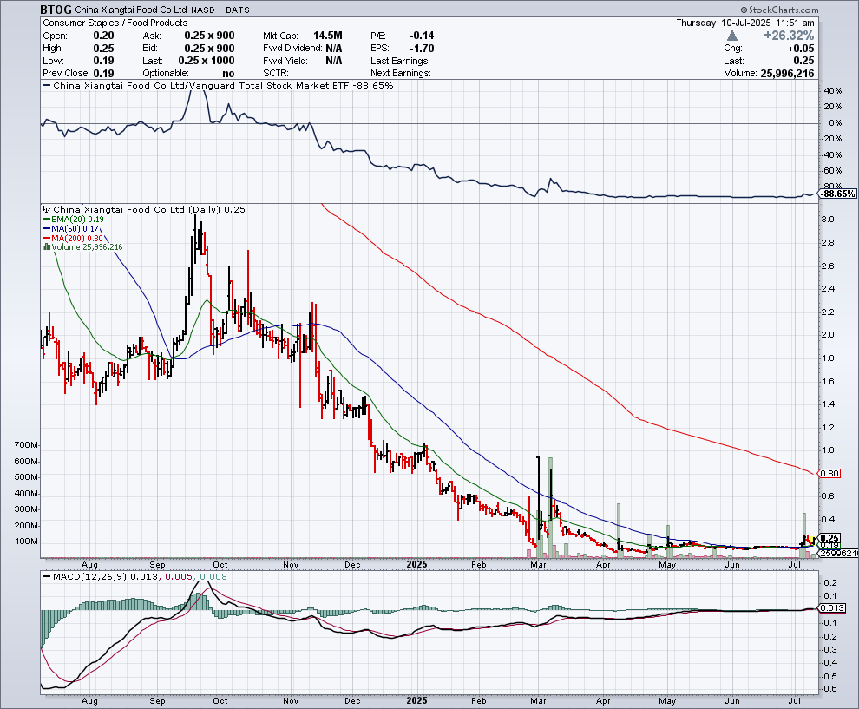The width and height of the screenshot is (859, 709).
Task: Click the Volume 25,996,216 header value
Action: pyautogui.click(x=787, y=74)
